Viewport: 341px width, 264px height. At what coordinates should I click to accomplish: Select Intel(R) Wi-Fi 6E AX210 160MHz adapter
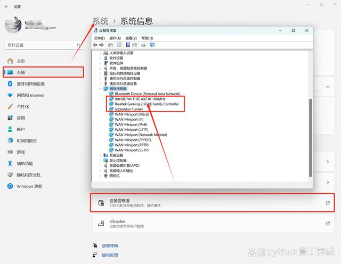140,99
